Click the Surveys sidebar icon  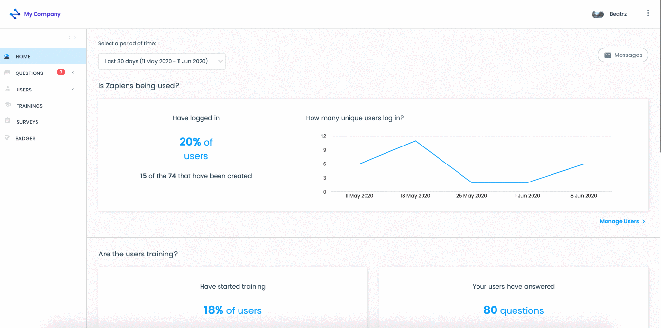click(x=7, y=121)
